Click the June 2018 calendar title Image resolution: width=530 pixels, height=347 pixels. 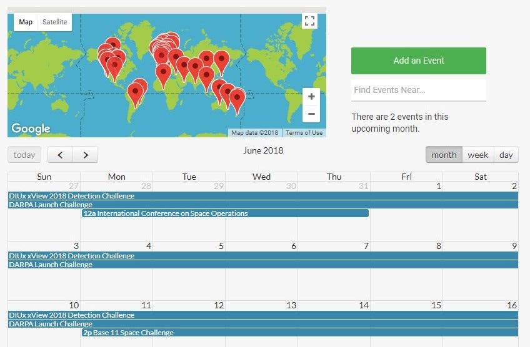click(x=263, y=150)
